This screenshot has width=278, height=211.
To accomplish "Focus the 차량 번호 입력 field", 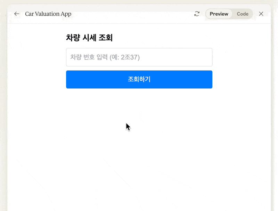I will [x=139, y=57].
